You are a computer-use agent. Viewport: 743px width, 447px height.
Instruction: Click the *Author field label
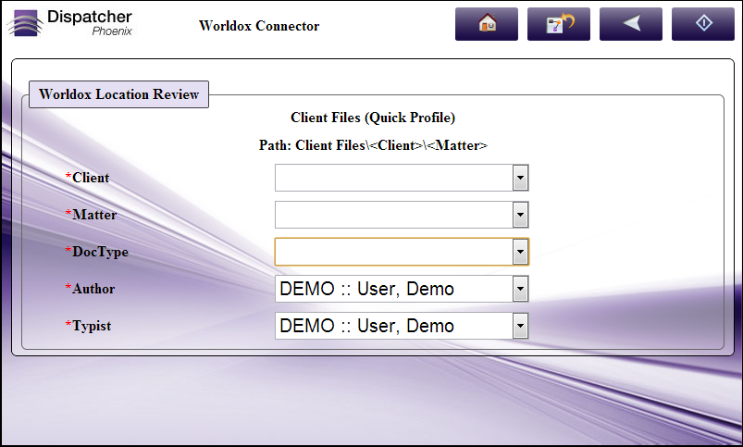pos(90,289)
